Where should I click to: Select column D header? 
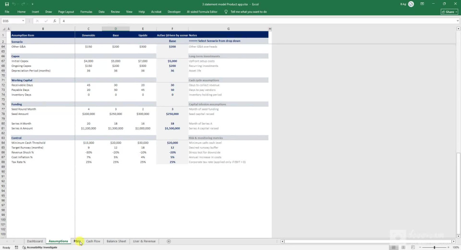coord(116,29)
